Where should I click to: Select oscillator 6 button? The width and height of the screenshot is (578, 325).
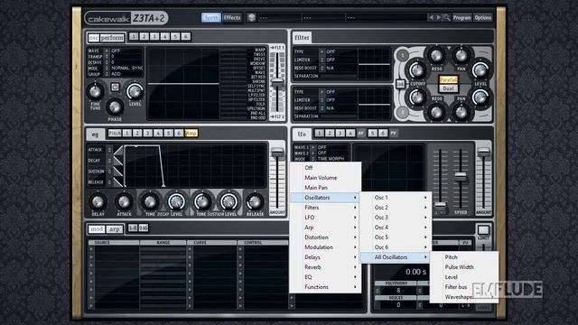tap(186, 36)
